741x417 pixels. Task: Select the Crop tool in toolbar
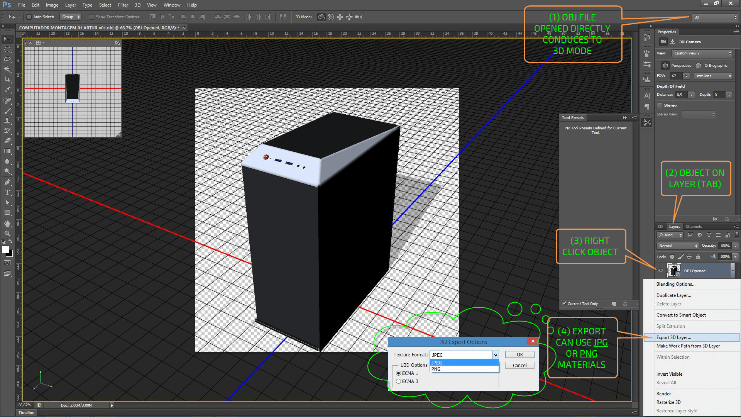click(7, 79)
